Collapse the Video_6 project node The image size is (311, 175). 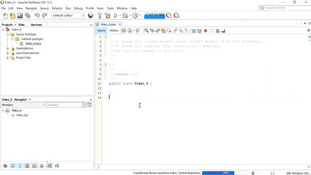(x=3, y=30)
